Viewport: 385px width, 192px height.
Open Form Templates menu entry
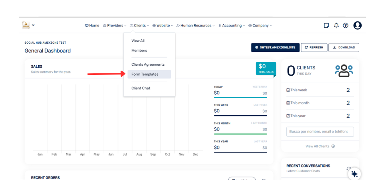(149, 74)
